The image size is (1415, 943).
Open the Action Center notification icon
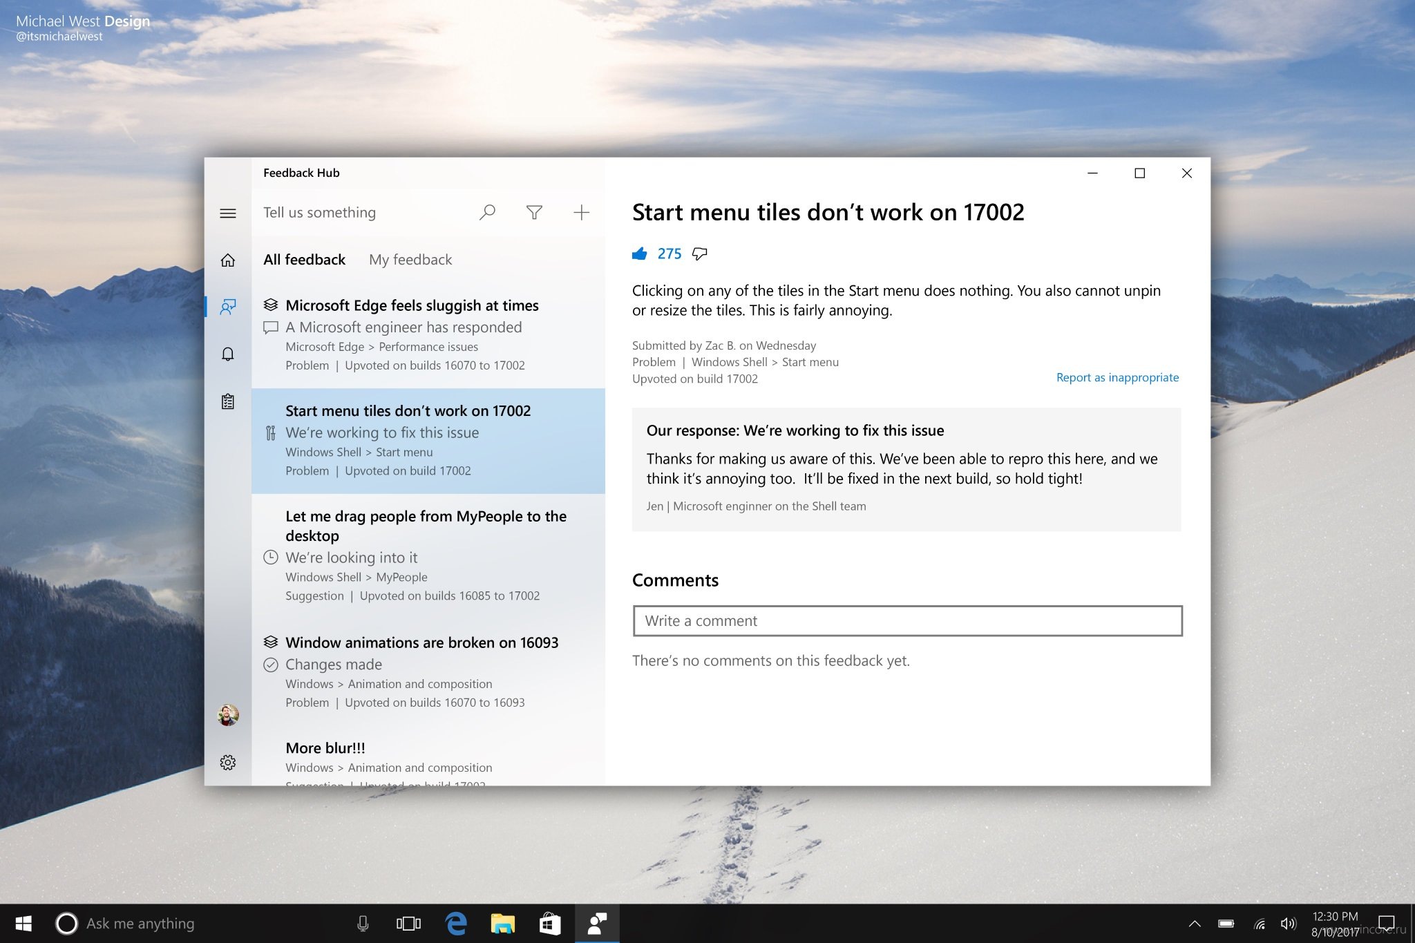[1386, 924]
